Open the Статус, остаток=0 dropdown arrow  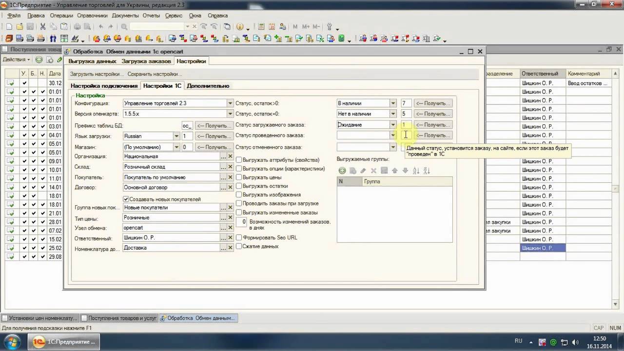click(393, 114)
